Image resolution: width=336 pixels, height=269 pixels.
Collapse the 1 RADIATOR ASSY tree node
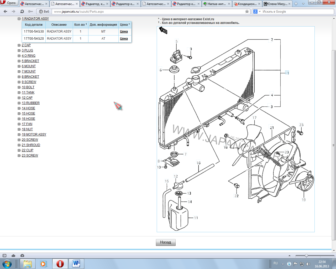click(x=19, y=19)
